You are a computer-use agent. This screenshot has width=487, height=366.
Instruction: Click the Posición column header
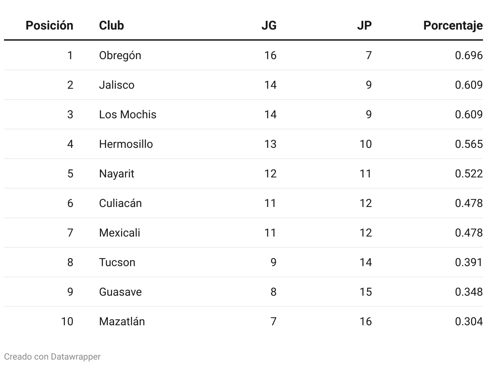tap(49, 26)
